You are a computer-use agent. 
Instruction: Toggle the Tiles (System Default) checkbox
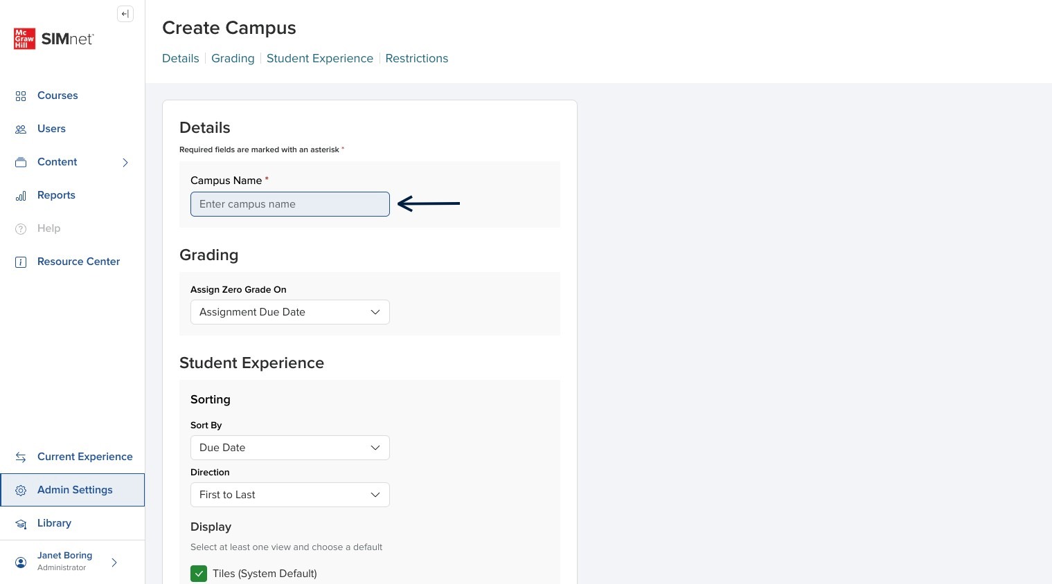coord(199,574)
